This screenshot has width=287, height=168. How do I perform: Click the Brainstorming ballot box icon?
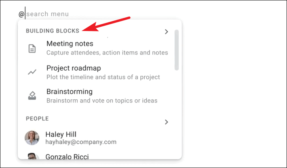tap(32, 96)
